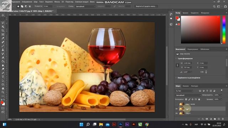Open the Style dropdown in options bar

pyautogui.click(x=85, y=6)
